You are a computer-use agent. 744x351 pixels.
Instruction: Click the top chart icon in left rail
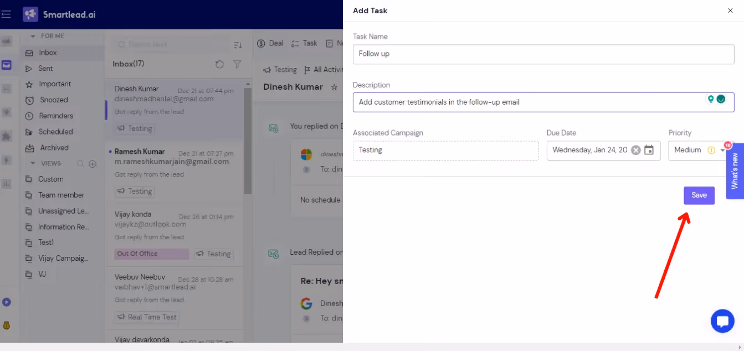tap(7, 41)
